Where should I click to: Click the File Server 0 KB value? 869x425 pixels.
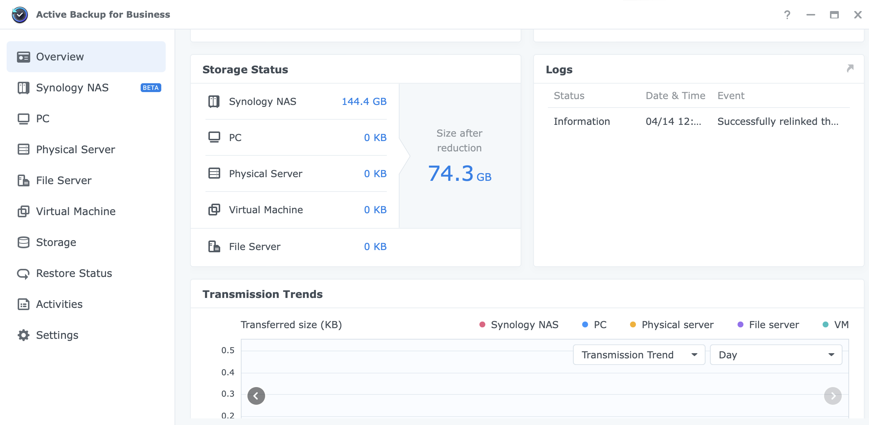point(375,247)
